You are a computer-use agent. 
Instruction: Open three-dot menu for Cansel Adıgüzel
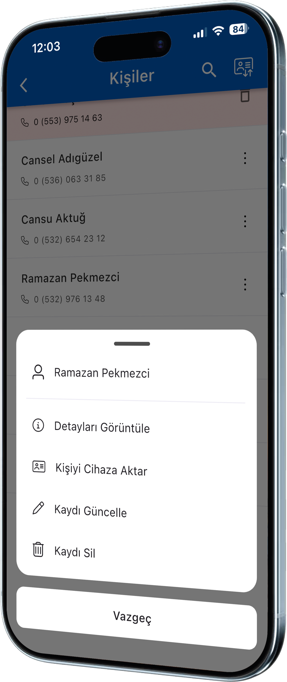245,158
